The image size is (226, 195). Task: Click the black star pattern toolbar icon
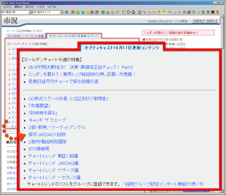click(203, 12)
